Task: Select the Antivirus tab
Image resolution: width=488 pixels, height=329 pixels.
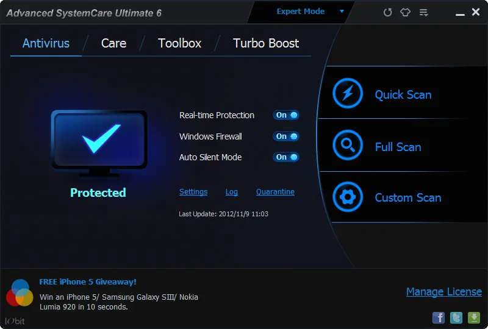Action: click(x=46, y=43)
